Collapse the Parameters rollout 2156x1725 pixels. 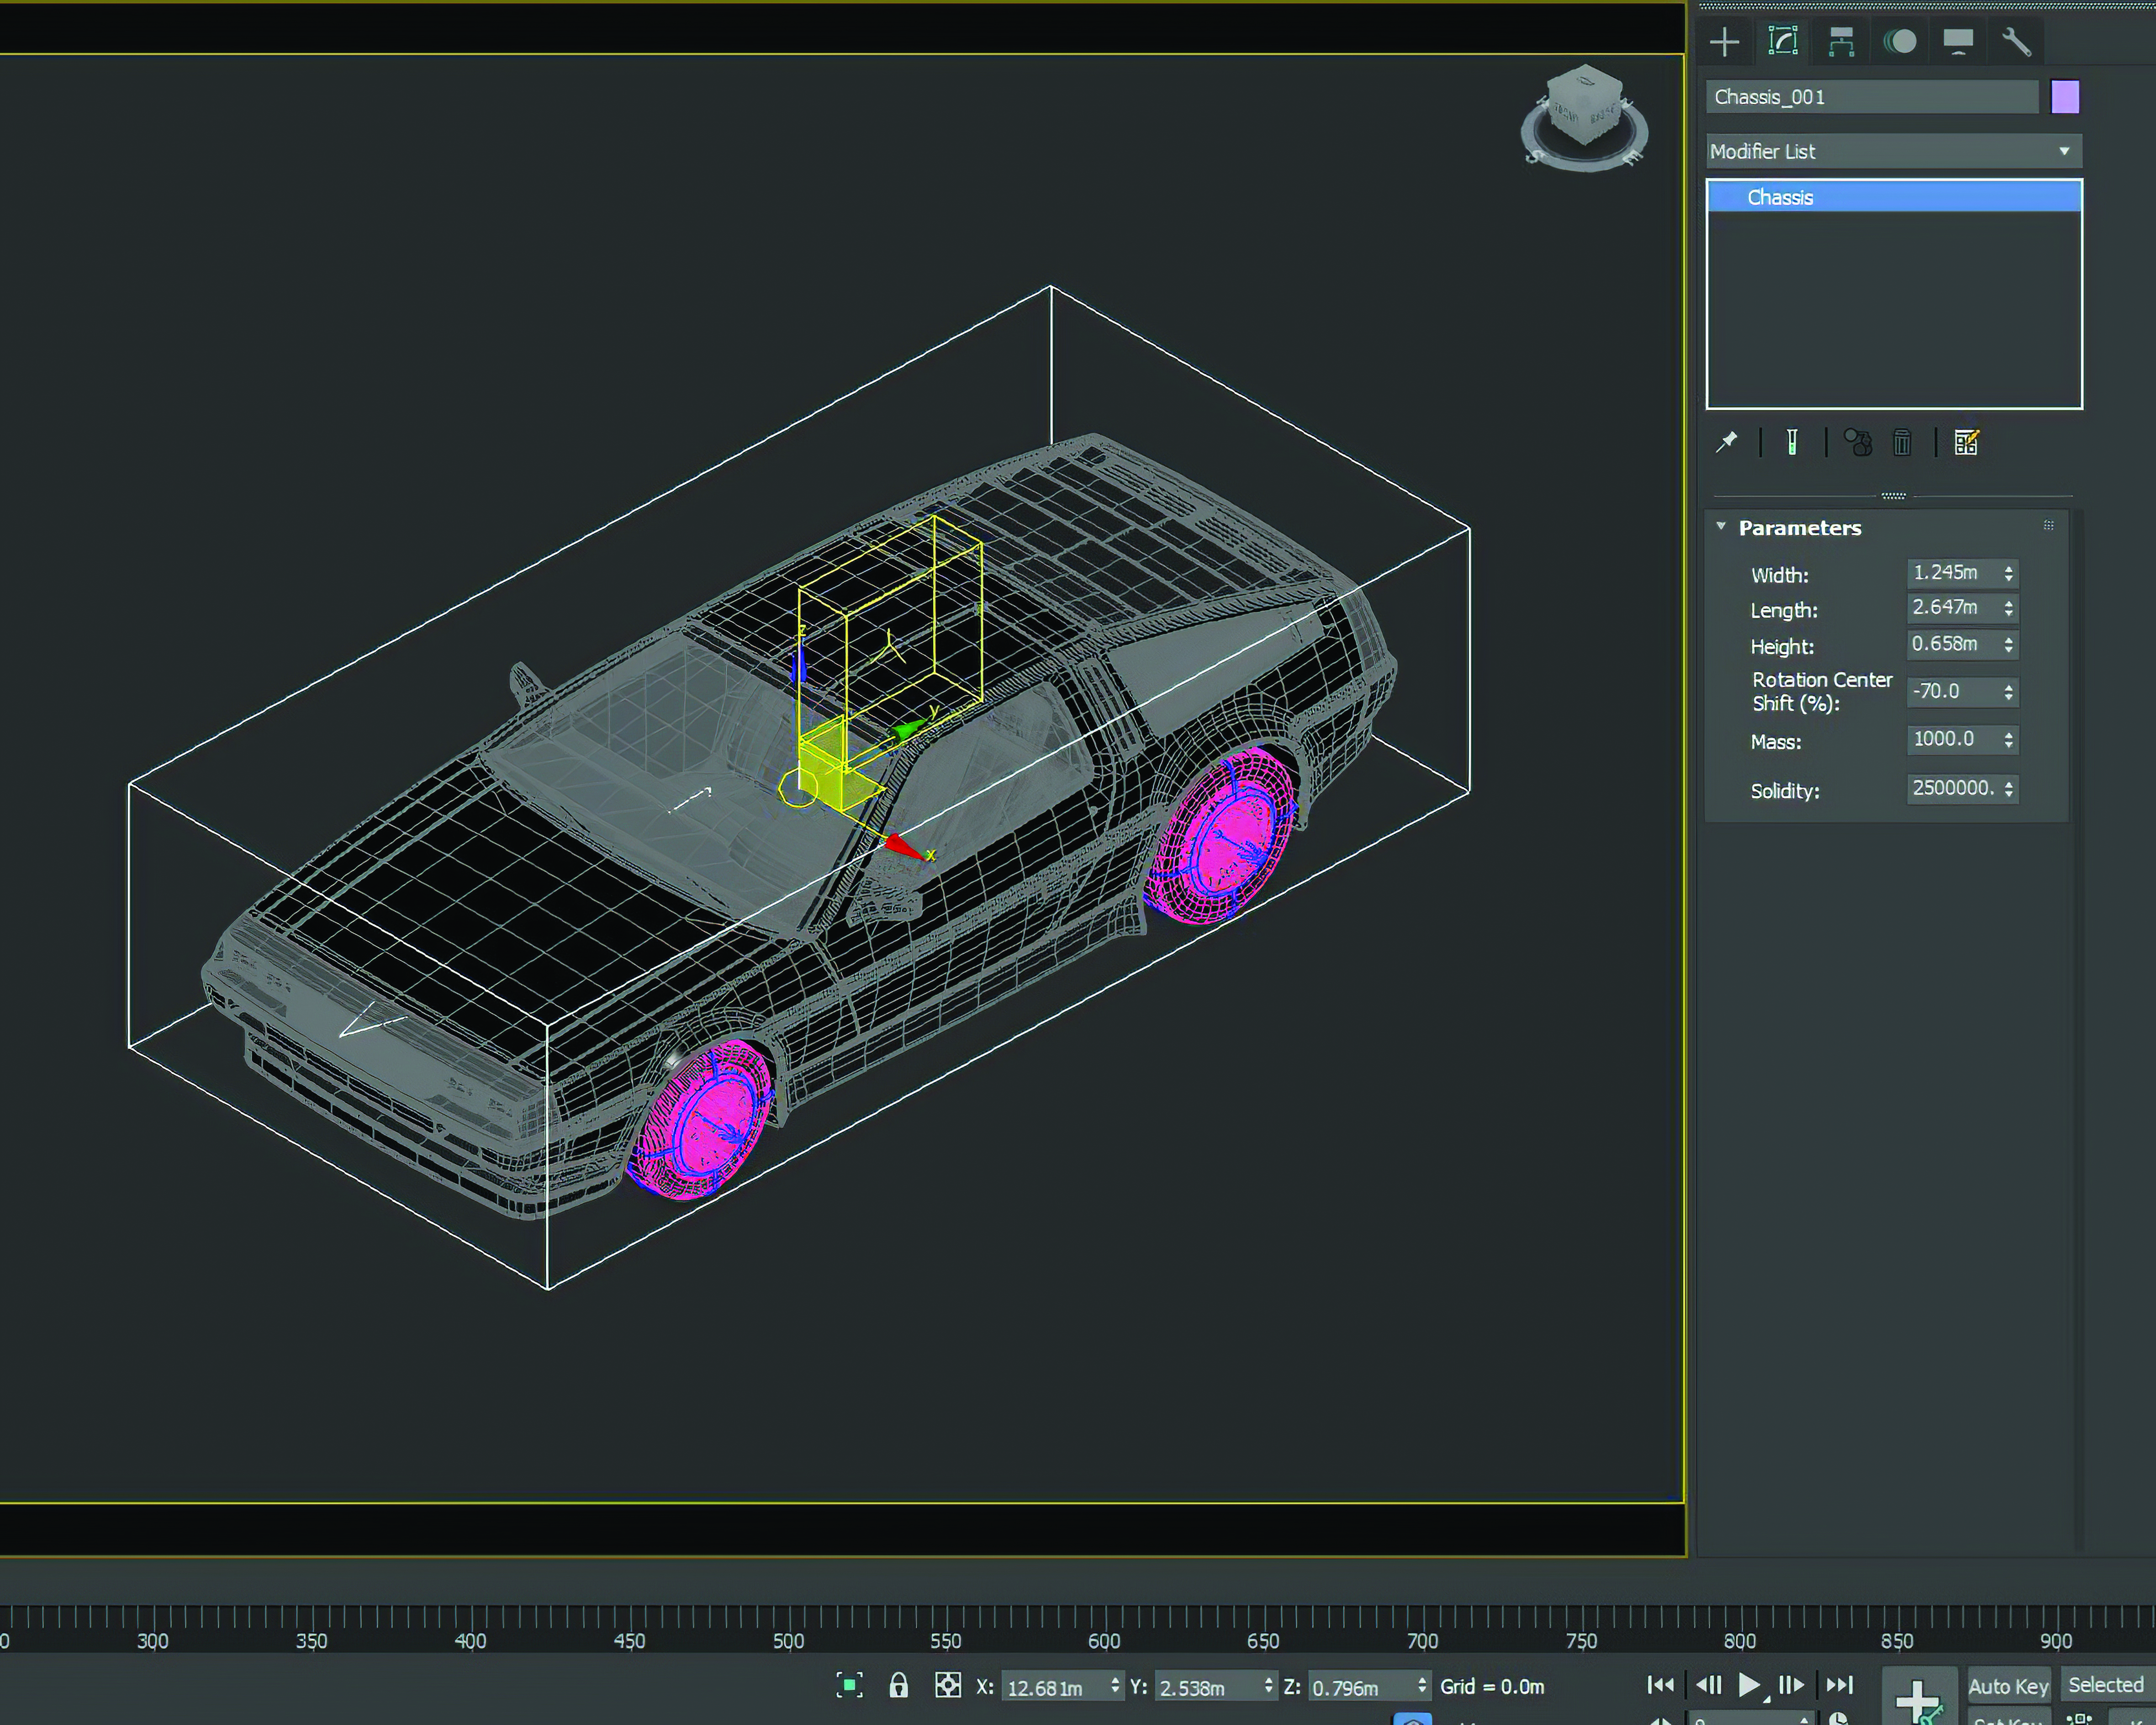(x=1721, y=526)
